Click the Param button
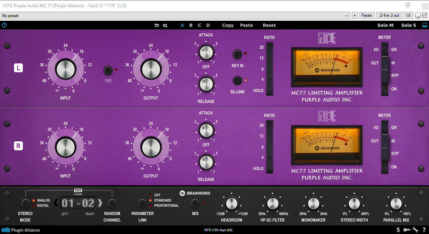Screen dimensions: 429x234 point(366,15)
